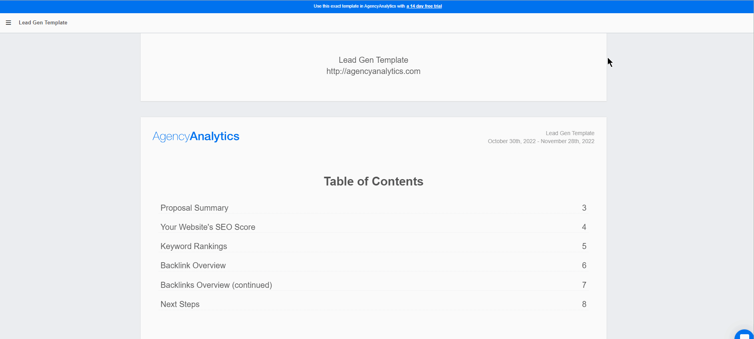Open Your Website's SEO Score entry

coord(208,227)
